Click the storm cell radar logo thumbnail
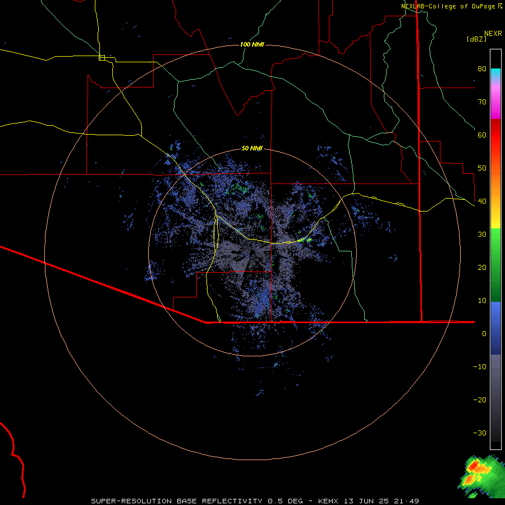This screenshot has height=505, width=505. click(481, 476)
